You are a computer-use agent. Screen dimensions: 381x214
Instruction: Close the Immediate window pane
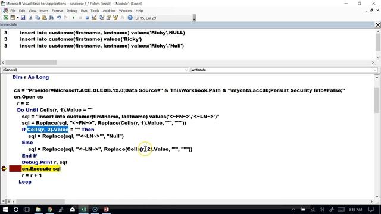(x=378, y=24)
